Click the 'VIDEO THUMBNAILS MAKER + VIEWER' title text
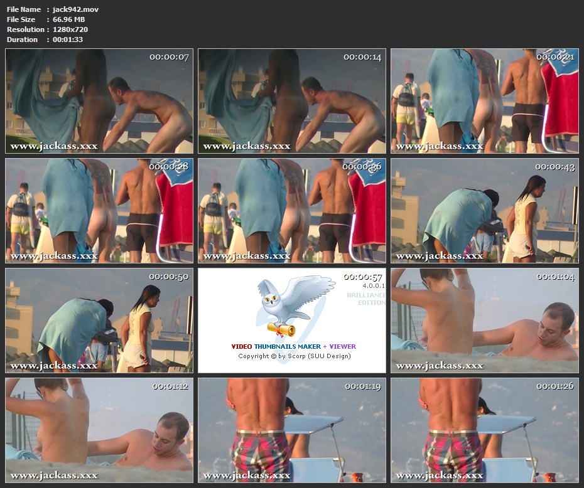This screenshot has height=488, width=584. tap(293, 346)
